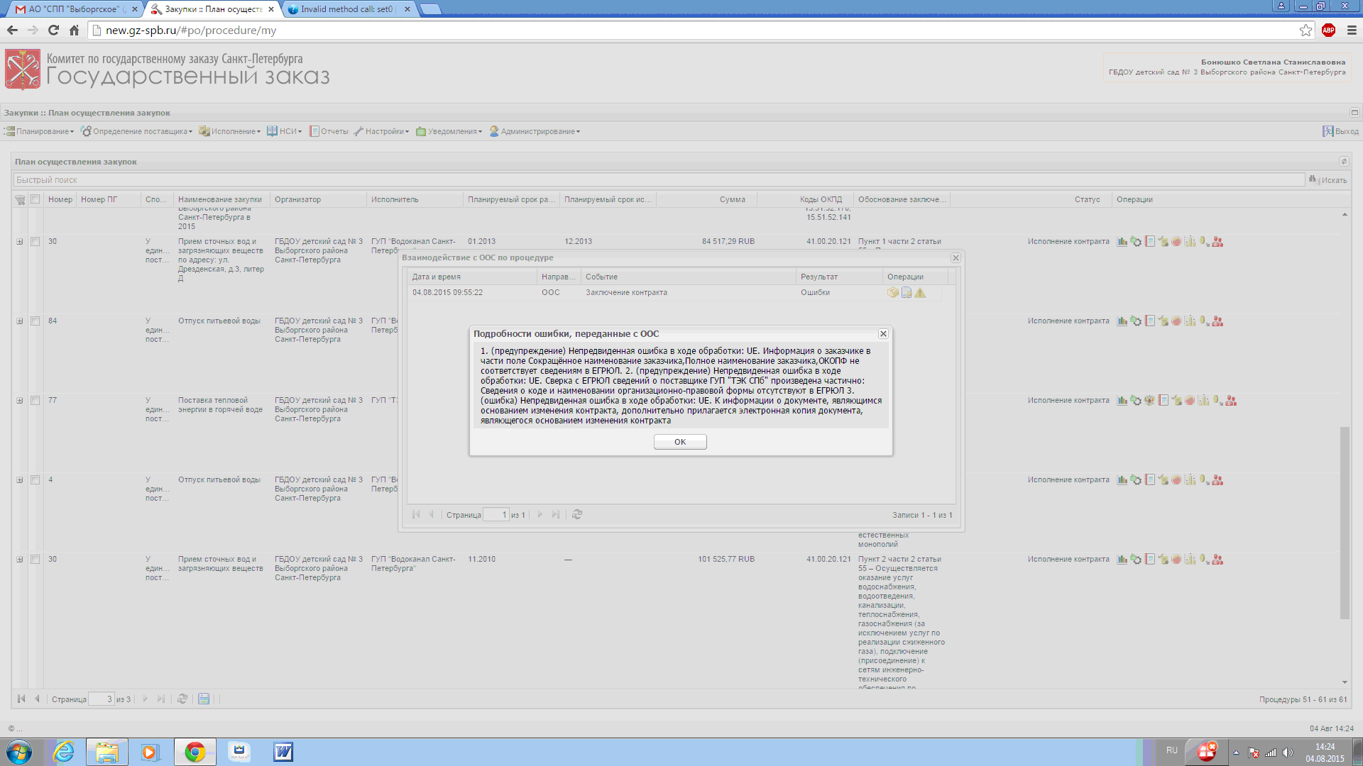
Task: Open Windows Explorer from the taskbar
Action: 107,752
